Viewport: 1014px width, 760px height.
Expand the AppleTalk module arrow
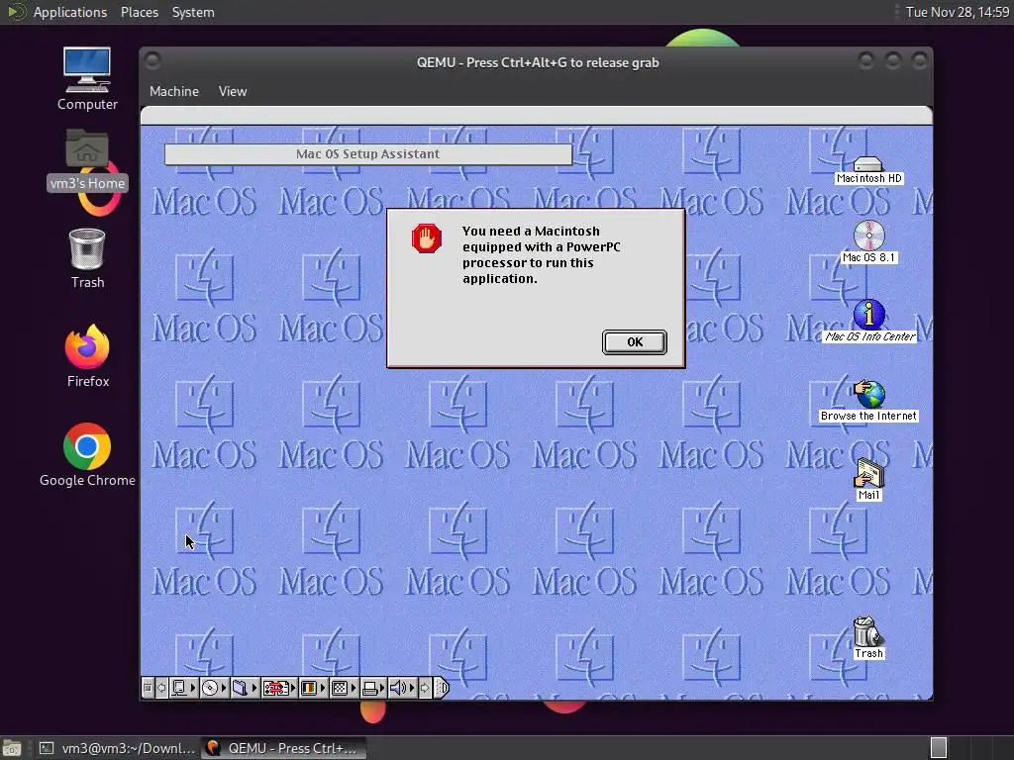(x=193, y=689)
